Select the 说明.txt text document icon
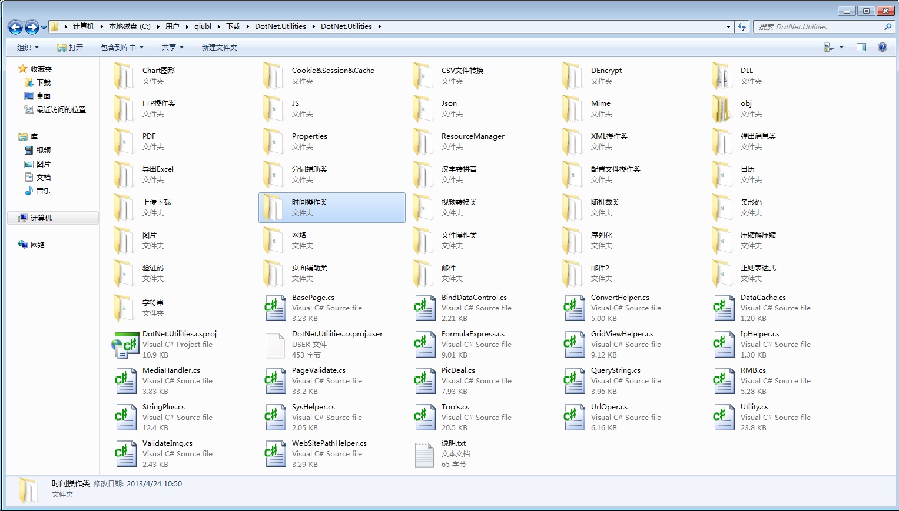The image size is (899, 511). click(424, 454)
